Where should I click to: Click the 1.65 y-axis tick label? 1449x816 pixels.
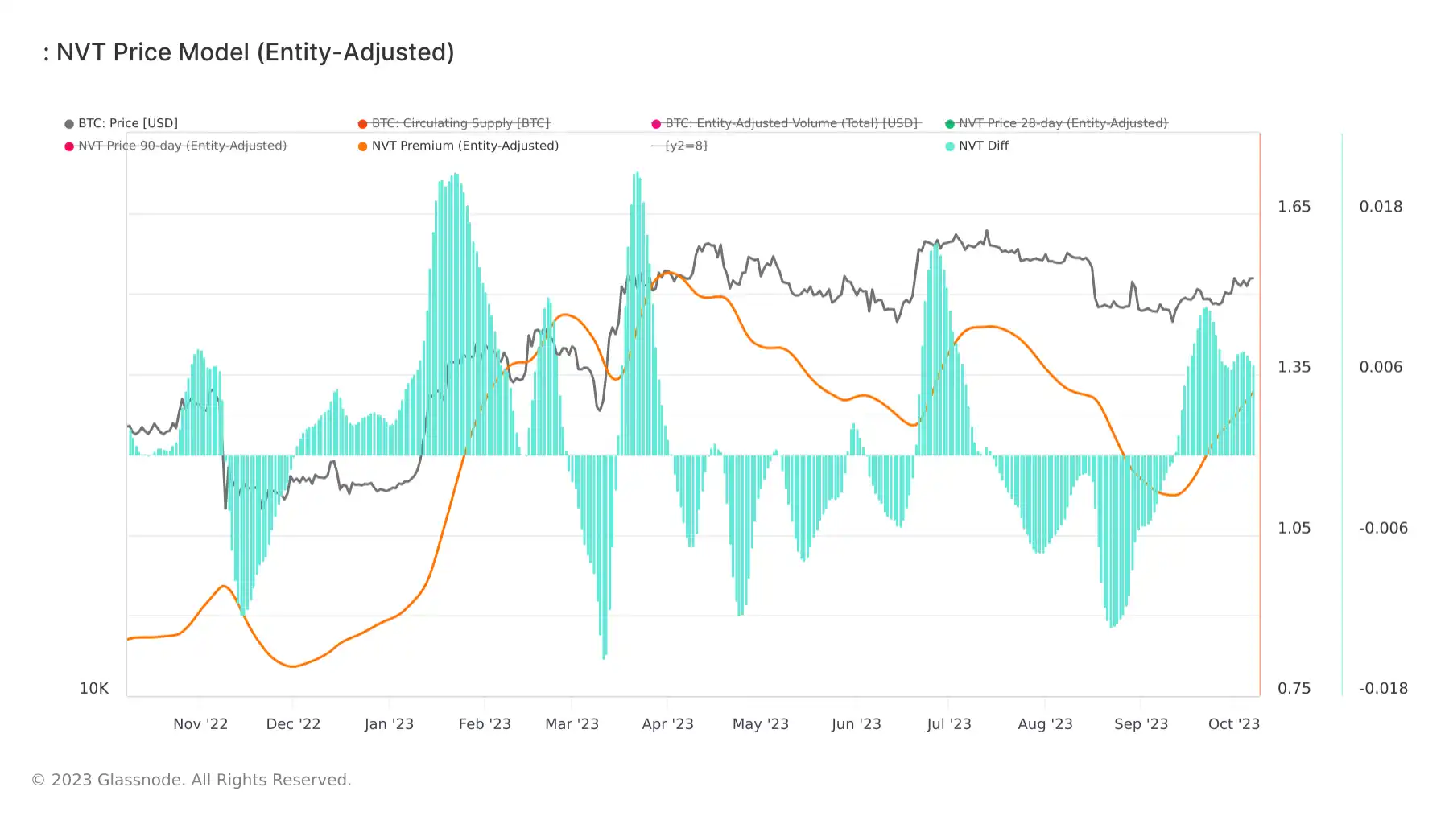[1294, 207]
